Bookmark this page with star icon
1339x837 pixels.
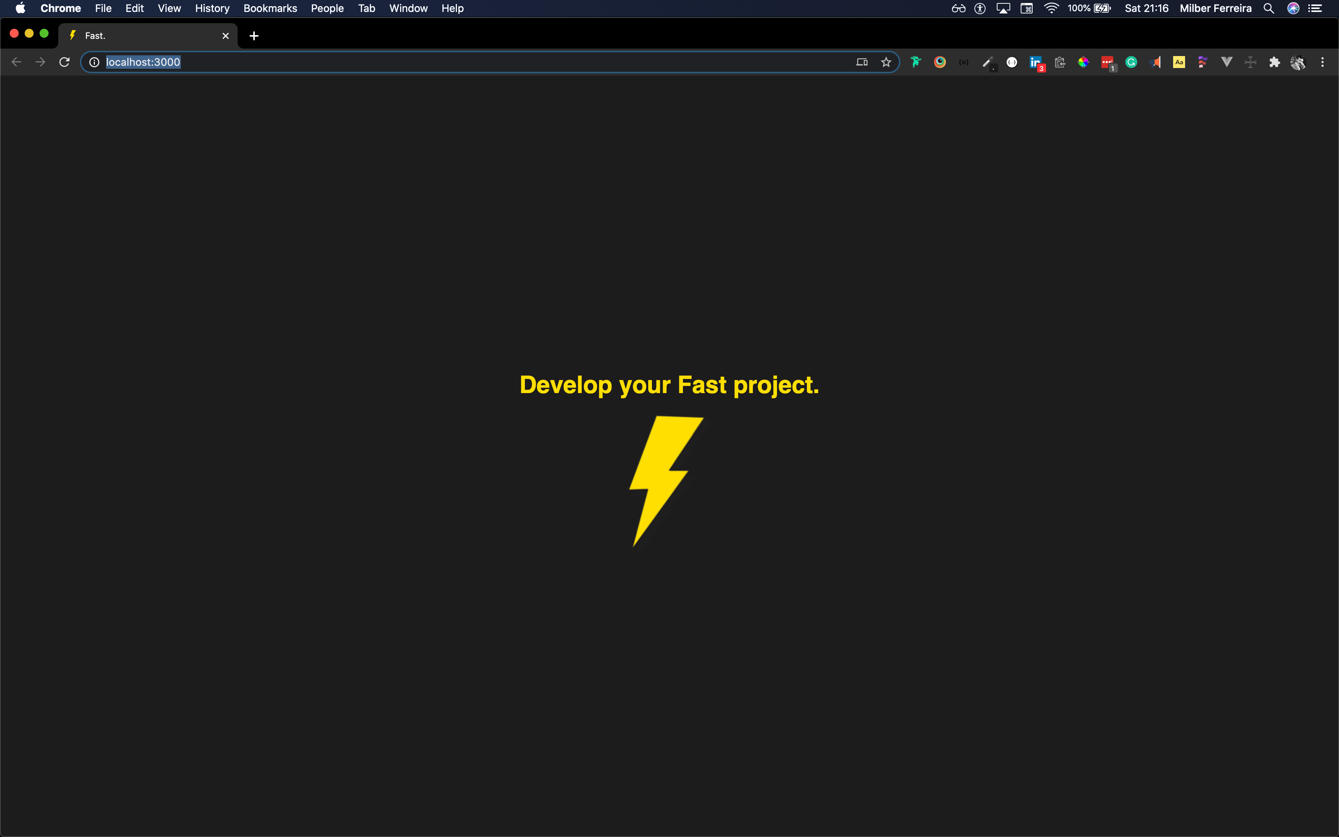[x=886, y=62]
